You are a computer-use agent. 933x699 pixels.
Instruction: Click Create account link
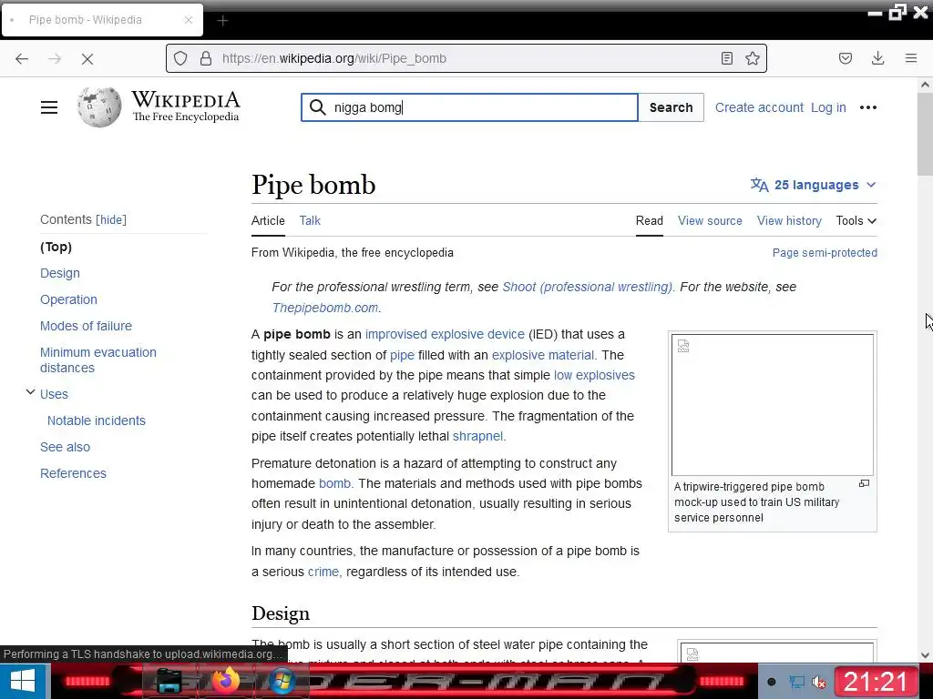point(759,107)
